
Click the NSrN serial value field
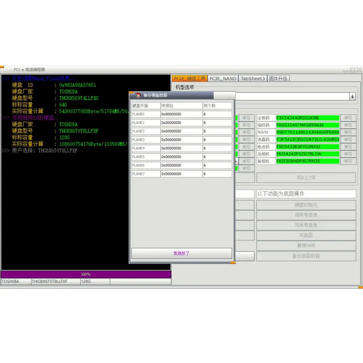pos(308,132)
